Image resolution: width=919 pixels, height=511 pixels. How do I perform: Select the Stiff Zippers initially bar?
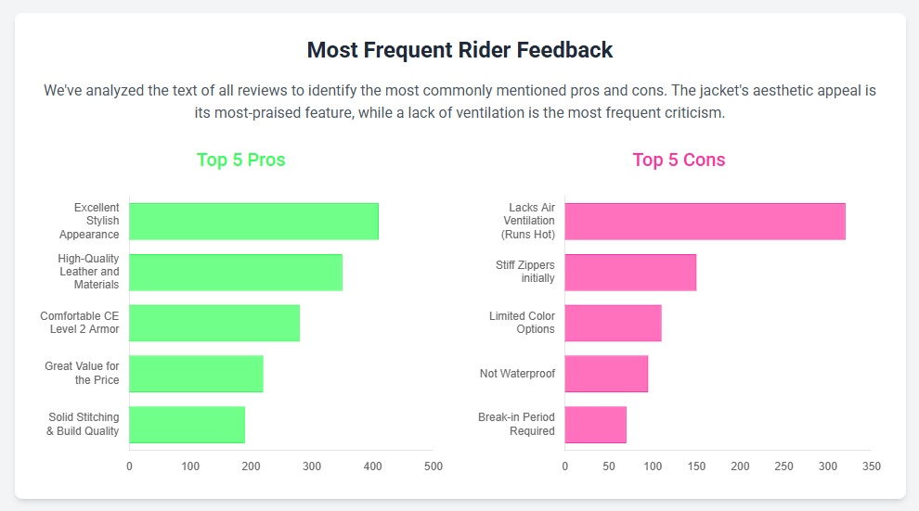tap(630, 272)
